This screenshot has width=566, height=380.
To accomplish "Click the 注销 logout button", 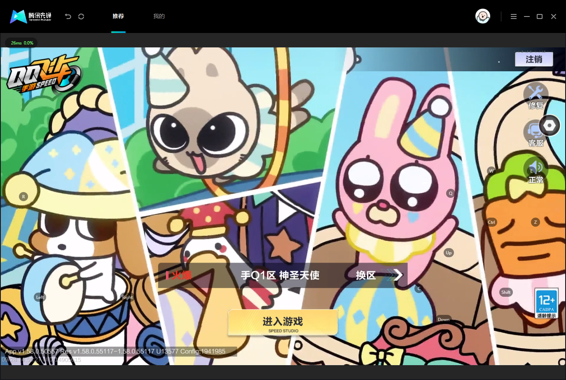I will [534, 59].
